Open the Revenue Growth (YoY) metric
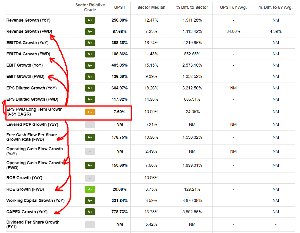The height and width of the screenshot is (233, 300). [x=28, y=20]
